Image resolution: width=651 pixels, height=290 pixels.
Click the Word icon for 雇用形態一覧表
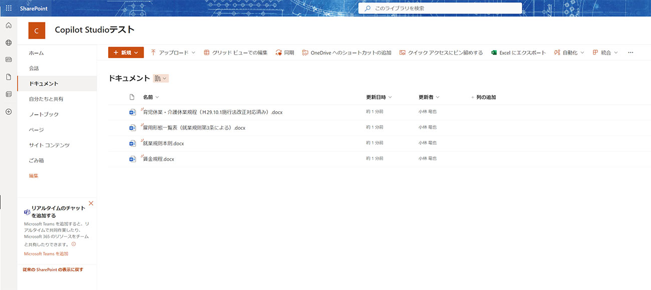(133, 128)
